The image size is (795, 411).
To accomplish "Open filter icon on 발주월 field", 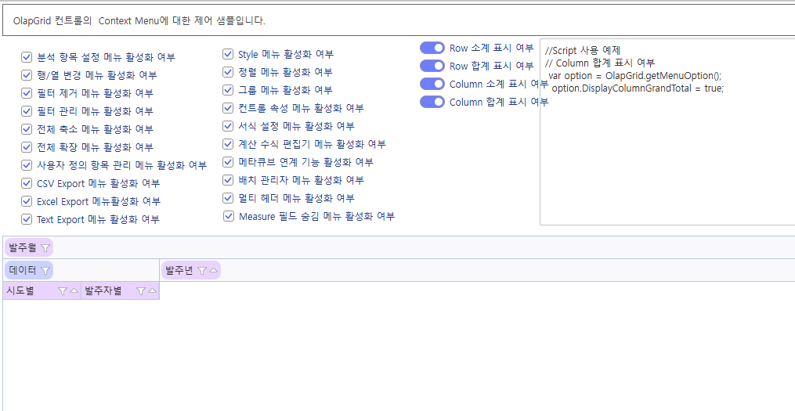I will tap(45, 248).
